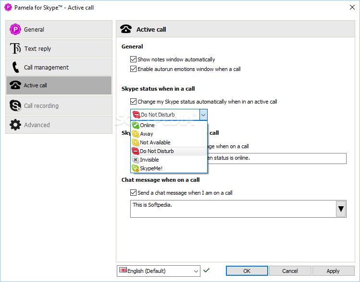Click the handset icon for Call management
The width and height of the screenshot is (360, 282).
tap(15, 67)
